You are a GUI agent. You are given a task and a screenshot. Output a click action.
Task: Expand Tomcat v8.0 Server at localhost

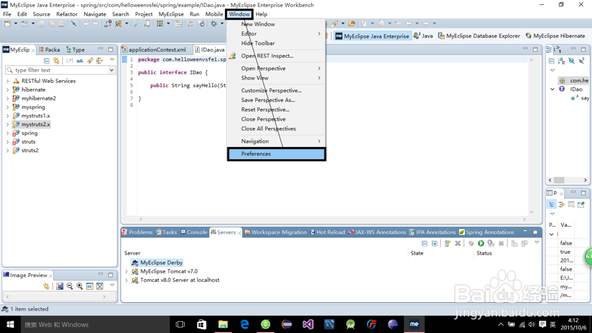click(x=127, y=280)
